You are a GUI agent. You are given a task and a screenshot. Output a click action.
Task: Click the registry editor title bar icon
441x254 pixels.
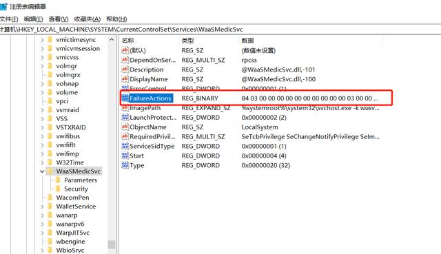point(3,6)
